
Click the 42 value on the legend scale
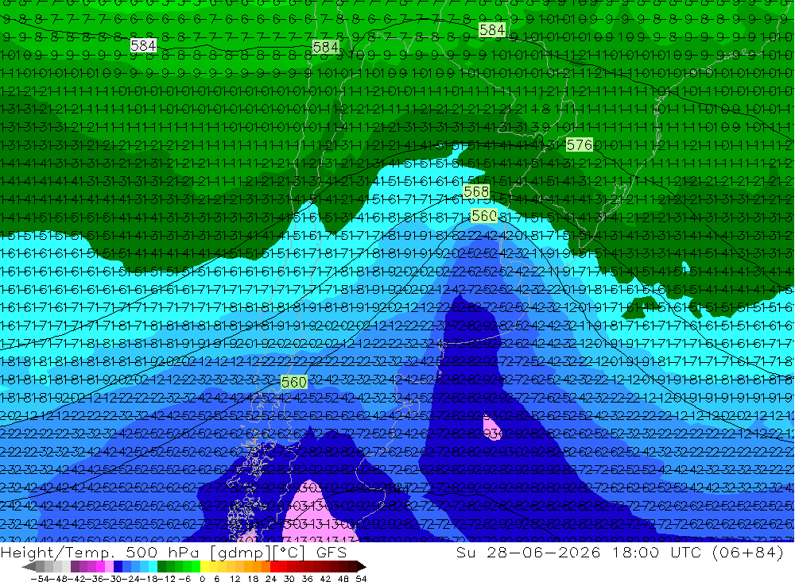tap(325, 579)
